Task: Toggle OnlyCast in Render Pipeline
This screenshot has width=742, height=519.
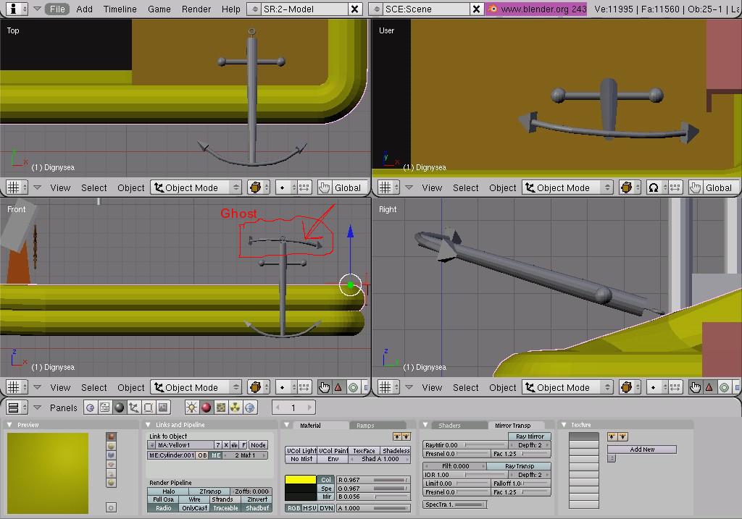Action: click(194, 508)
